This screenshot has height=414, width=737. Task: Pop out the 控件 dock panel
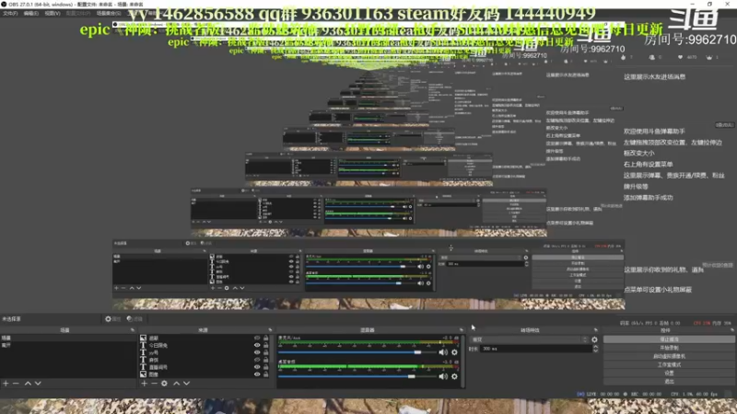click(731, 330)
